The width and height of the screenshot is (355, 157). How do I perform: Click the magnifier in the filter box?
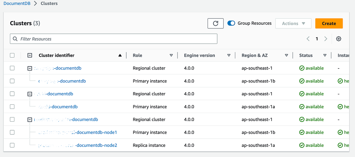pos(16,39)
